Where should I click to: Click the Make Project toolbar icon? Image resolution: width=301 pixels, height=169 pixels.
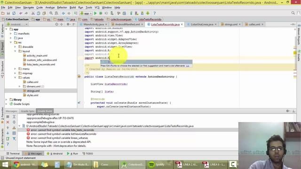[76, 13]
